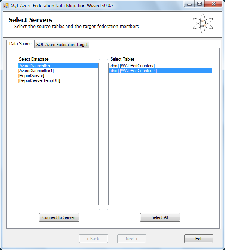Close the Migration Wizard window
This screenshot has height=250, width=225.
213,4
